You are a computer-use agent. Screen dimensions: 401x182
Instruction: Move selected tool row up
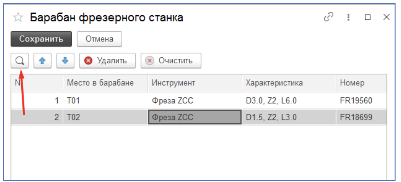[x=42, y=60]
